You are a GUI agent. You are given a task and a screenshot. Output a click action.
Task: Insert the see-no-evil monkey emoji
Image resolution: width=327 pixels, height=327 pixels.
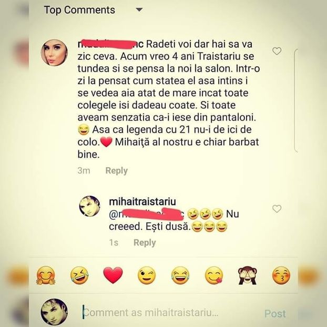click(247, 275)
